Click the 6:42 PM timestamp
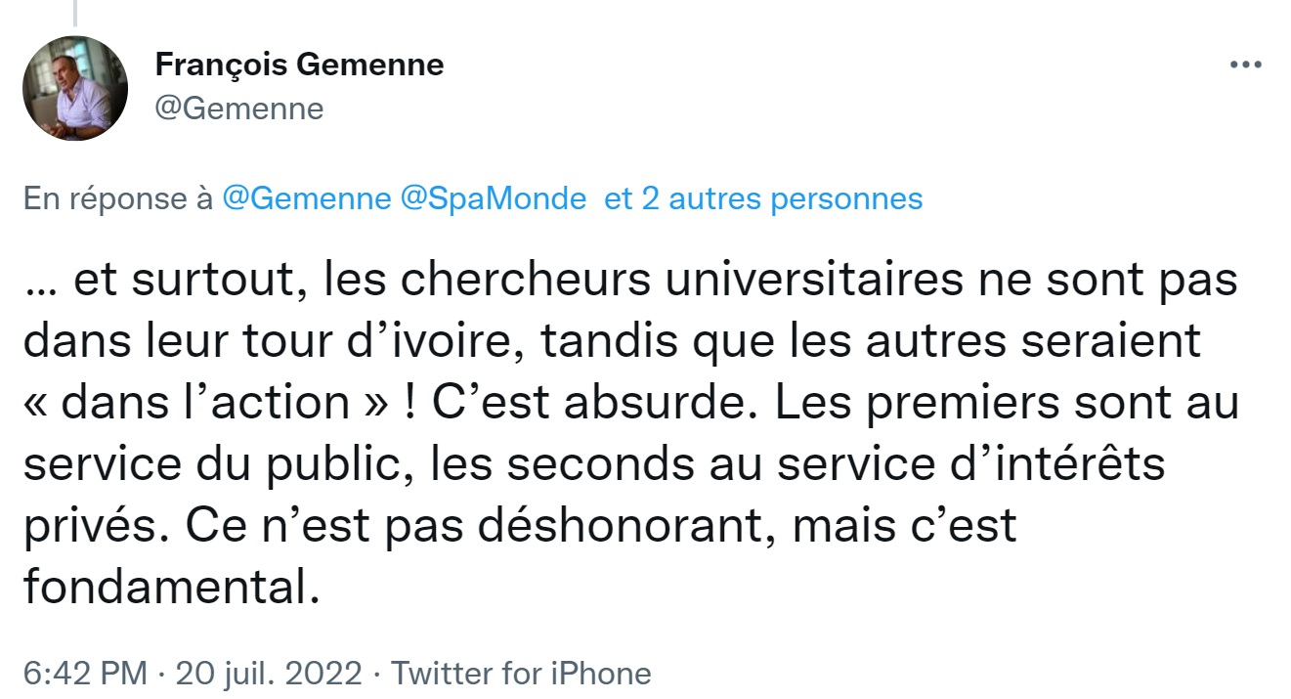 (x=86, y=674)
